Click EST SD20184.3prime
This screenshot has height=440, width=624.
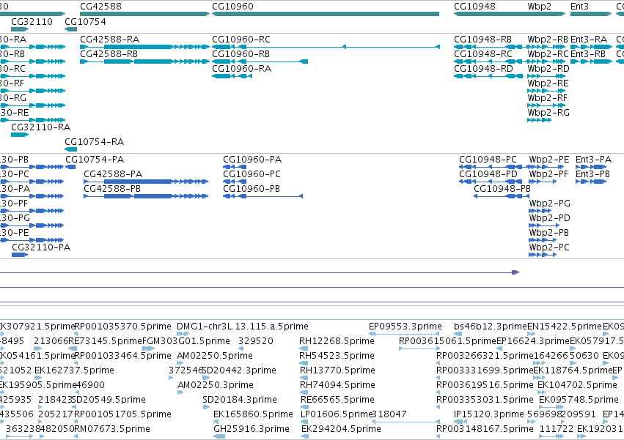click(x=240, y=400)
